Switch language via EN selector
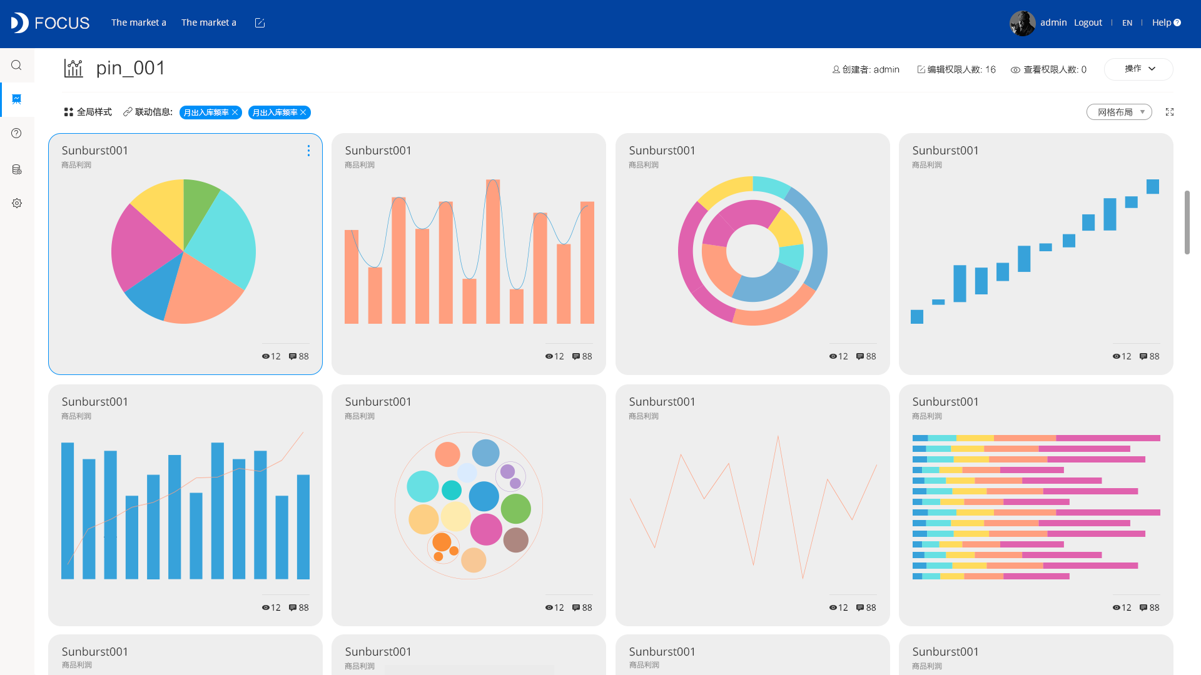 tap(1127, 23)
